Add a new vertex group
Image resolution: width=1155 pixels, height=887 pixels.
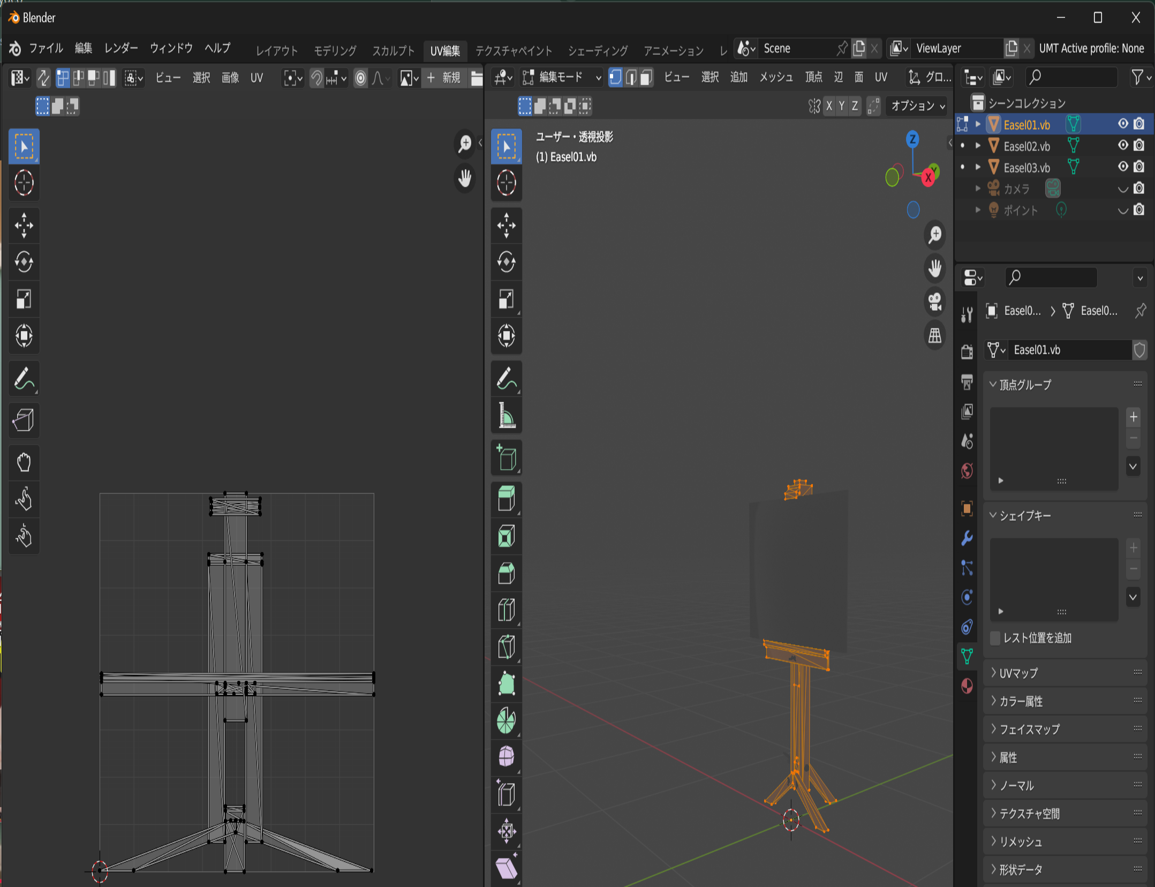coord(1134,417)
